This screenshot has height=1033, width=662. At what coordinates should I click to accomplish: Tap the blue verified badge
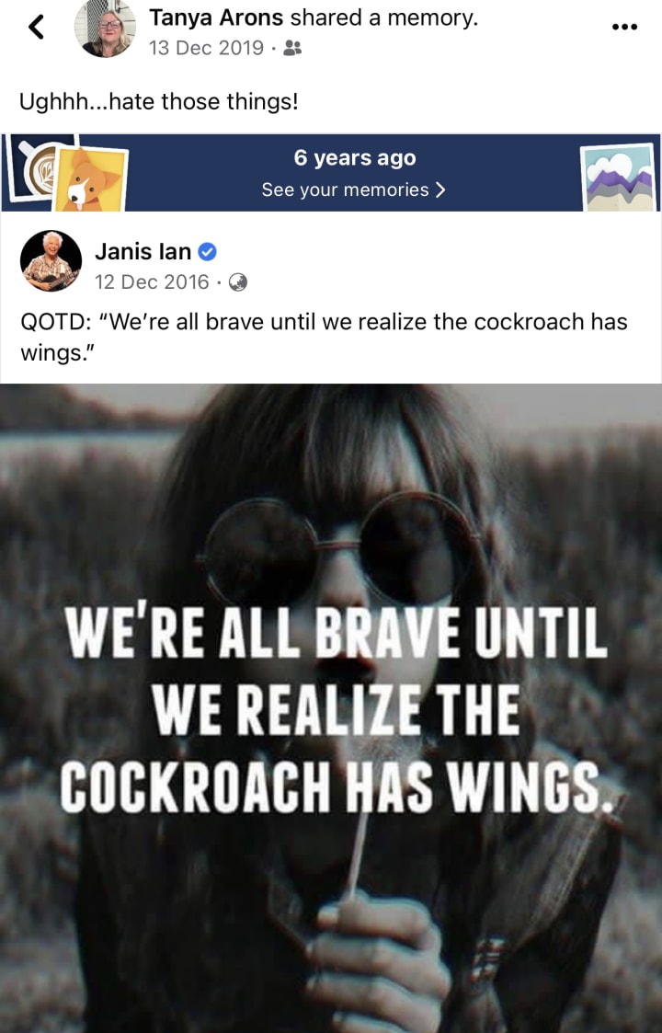[208, 251]
